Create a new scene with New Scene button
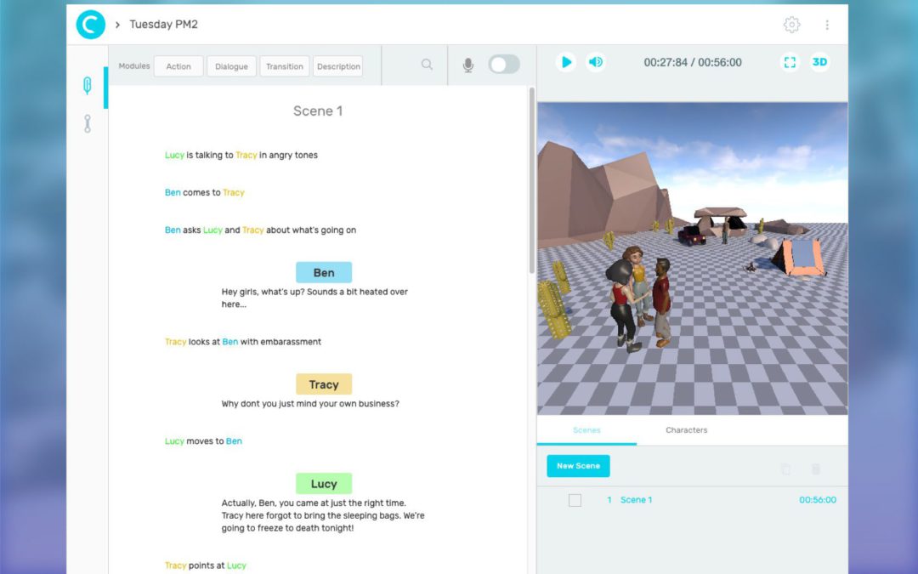 coord(577,465)
